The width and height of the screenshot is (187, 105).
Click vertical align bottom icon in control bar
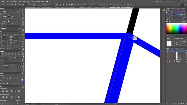pyautogui.click(x=75, y=5)
